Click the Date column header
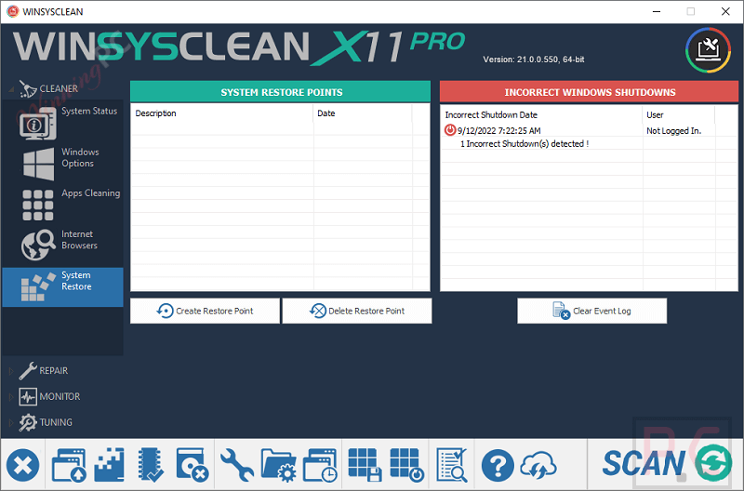 coord(363,113)
